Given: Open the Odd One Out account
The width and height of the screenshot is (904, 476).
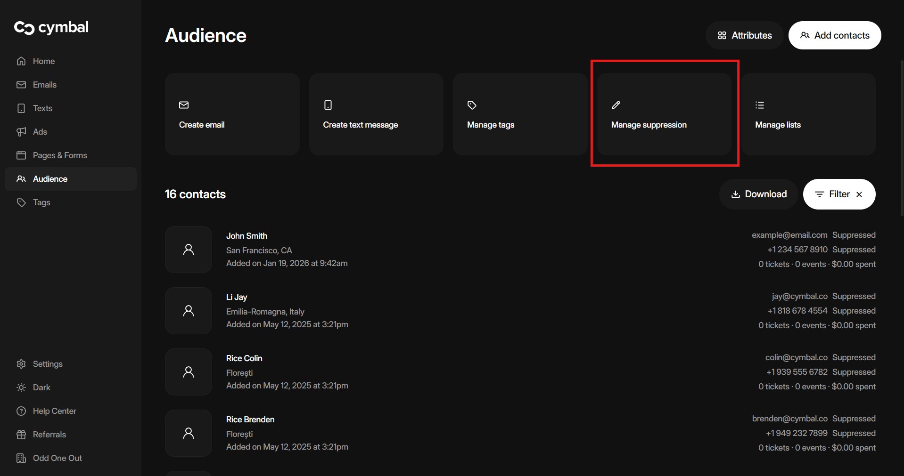Looking at the screenshot, I should click(x=57, y=458).
